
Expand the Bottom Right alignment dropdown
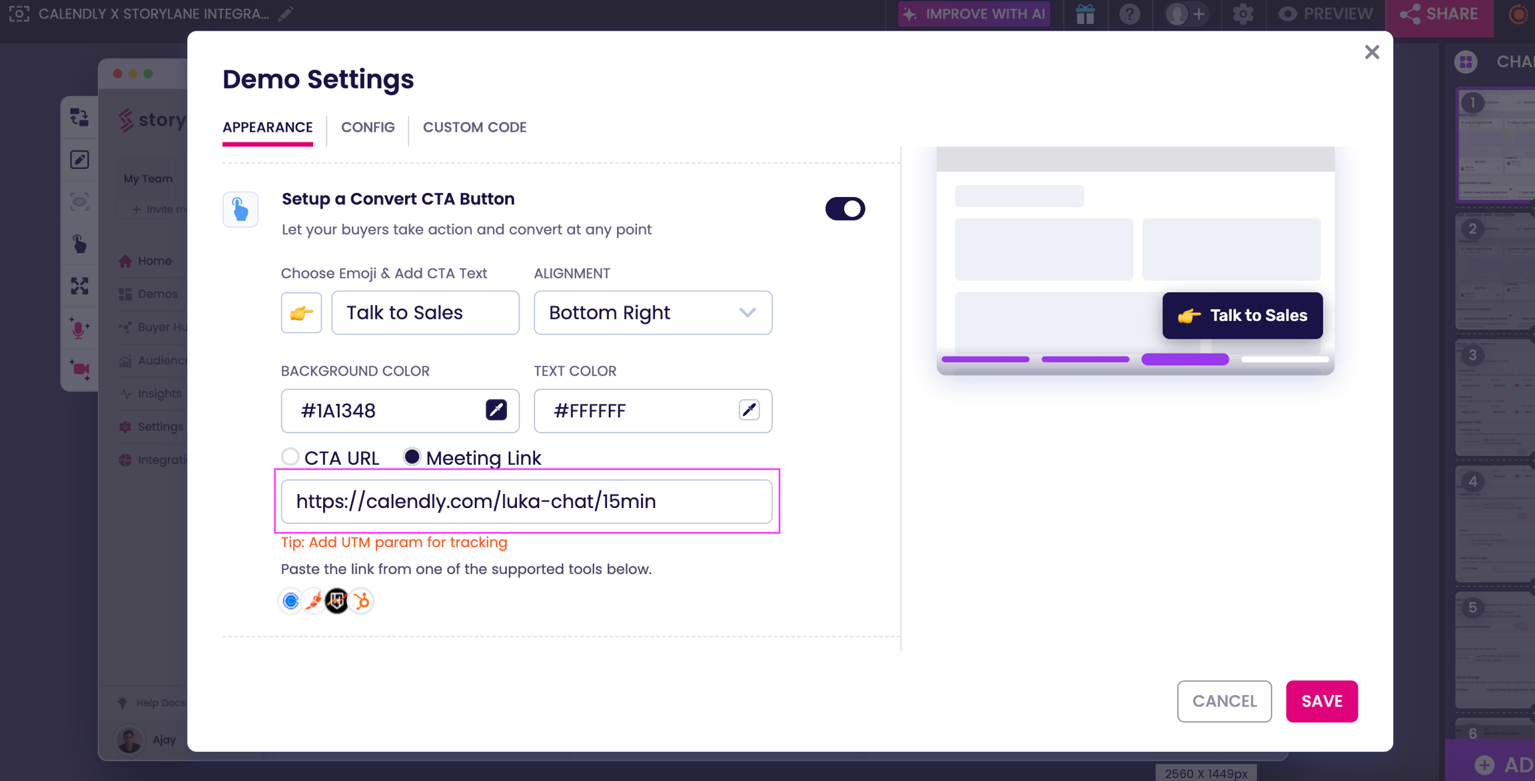pyautogui.click(x=652, y=313)
